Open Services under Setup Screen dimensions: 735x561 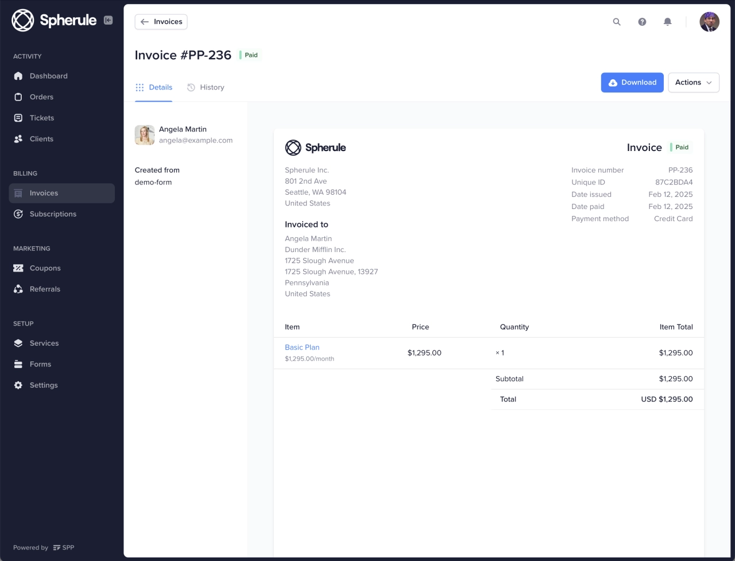click(x=62, y=343)
